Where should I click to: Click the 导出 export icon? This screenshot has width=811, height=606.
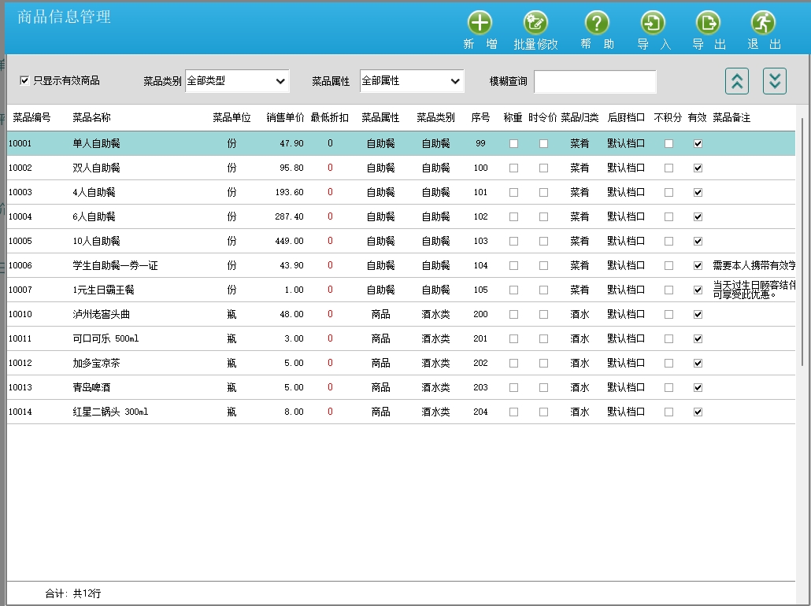708,23
